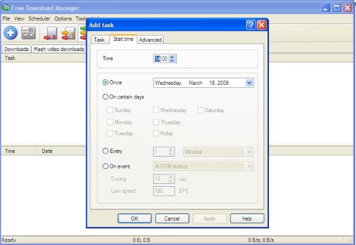Click the Free Download Manager title icon
The height and width of the screenshot is (245, 356).
pyautogui.click(x=5, y=8)
